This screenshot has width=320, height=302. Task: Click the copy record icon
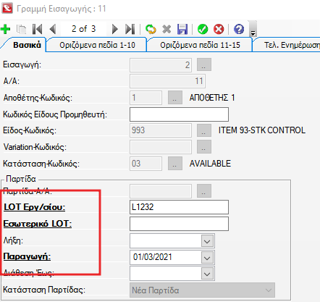[x=21, y=29]
